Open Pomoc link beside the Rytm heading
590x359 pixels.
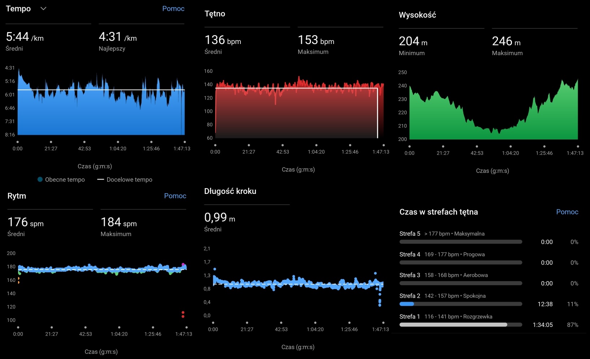[175, 196]
